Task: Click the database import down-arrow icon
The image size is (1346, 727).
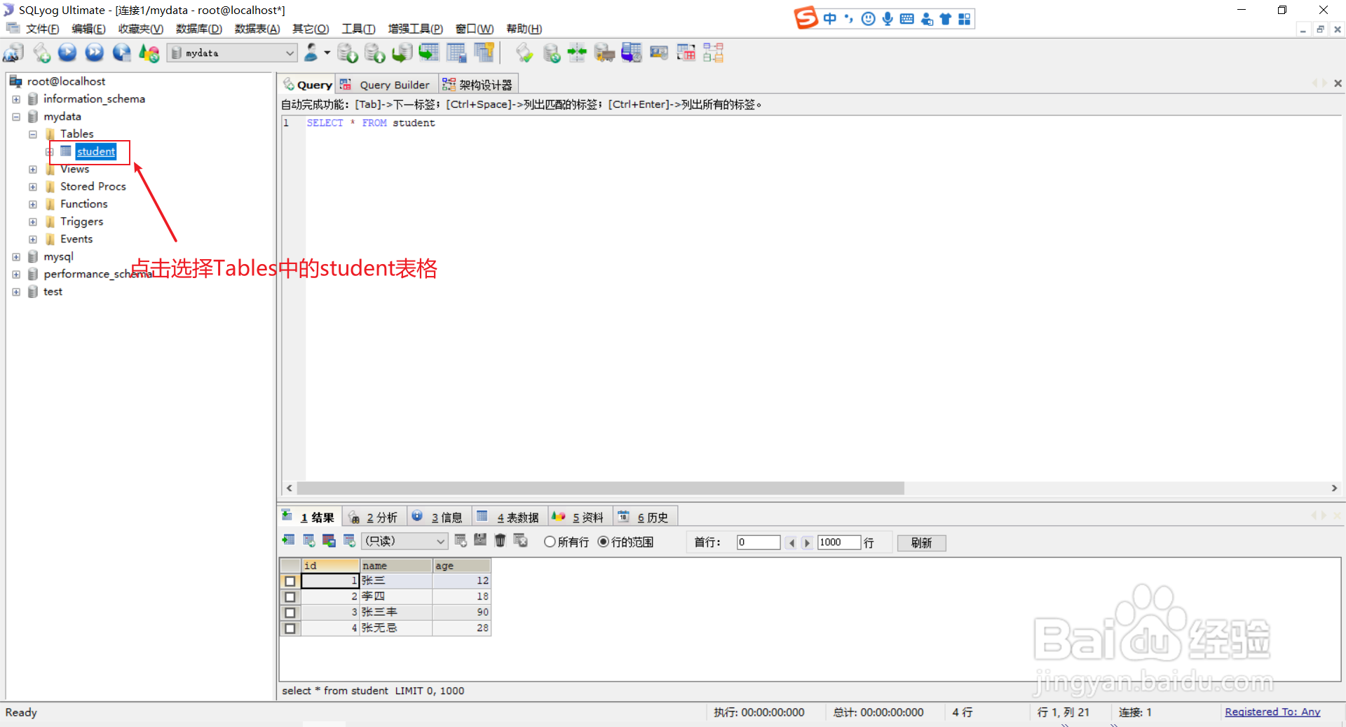Action: pyautogui.click(x=348, y=53)
